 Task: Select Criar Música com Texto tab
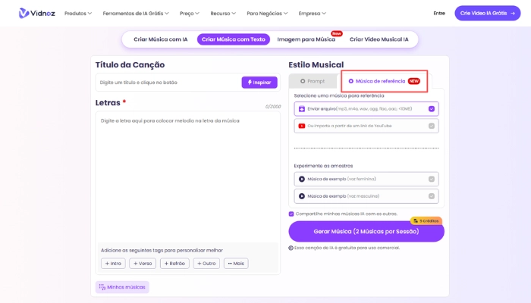click(234, 39)
